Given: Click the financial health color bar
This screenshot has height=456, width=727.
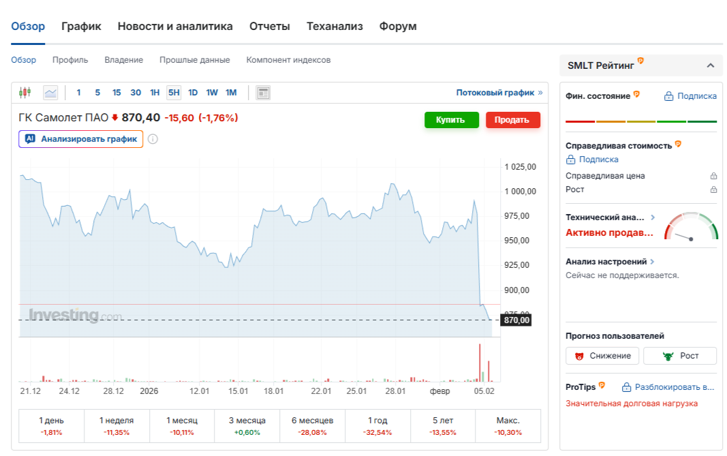Looking at the screenshot, I should (x=641, y=121).
